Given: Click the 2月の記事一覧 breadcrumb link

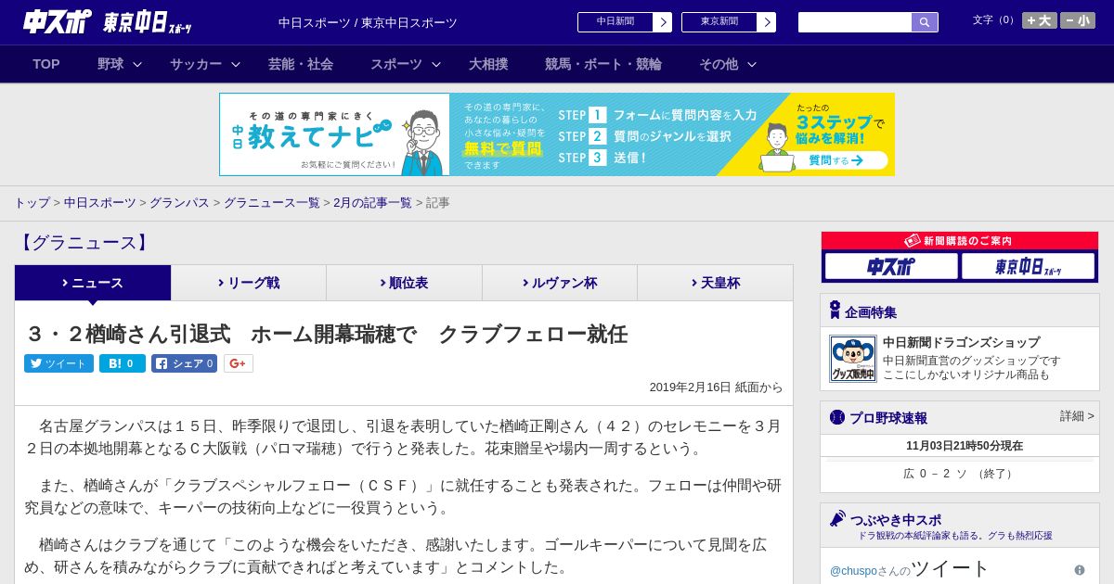Looking at the screenshot, I should tap(372, 203).
